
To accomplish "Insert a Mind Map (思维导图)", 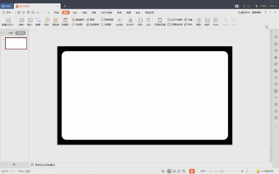I will click(x=107, y=20).
